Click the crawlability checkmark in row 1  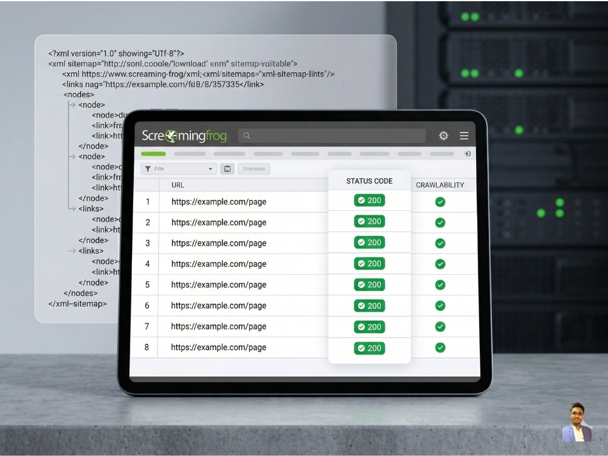tap(440, 202)
